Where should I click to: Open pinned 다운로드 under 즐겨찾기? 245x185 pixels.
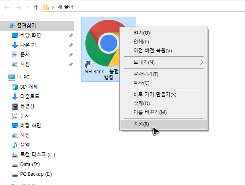coord(30,45)
